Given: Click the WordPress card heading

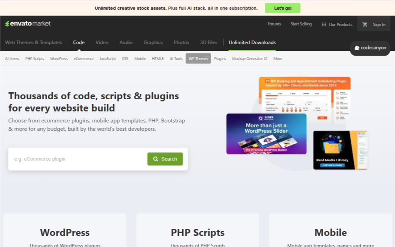Looking at the screenshot, I should pos(65,232).
